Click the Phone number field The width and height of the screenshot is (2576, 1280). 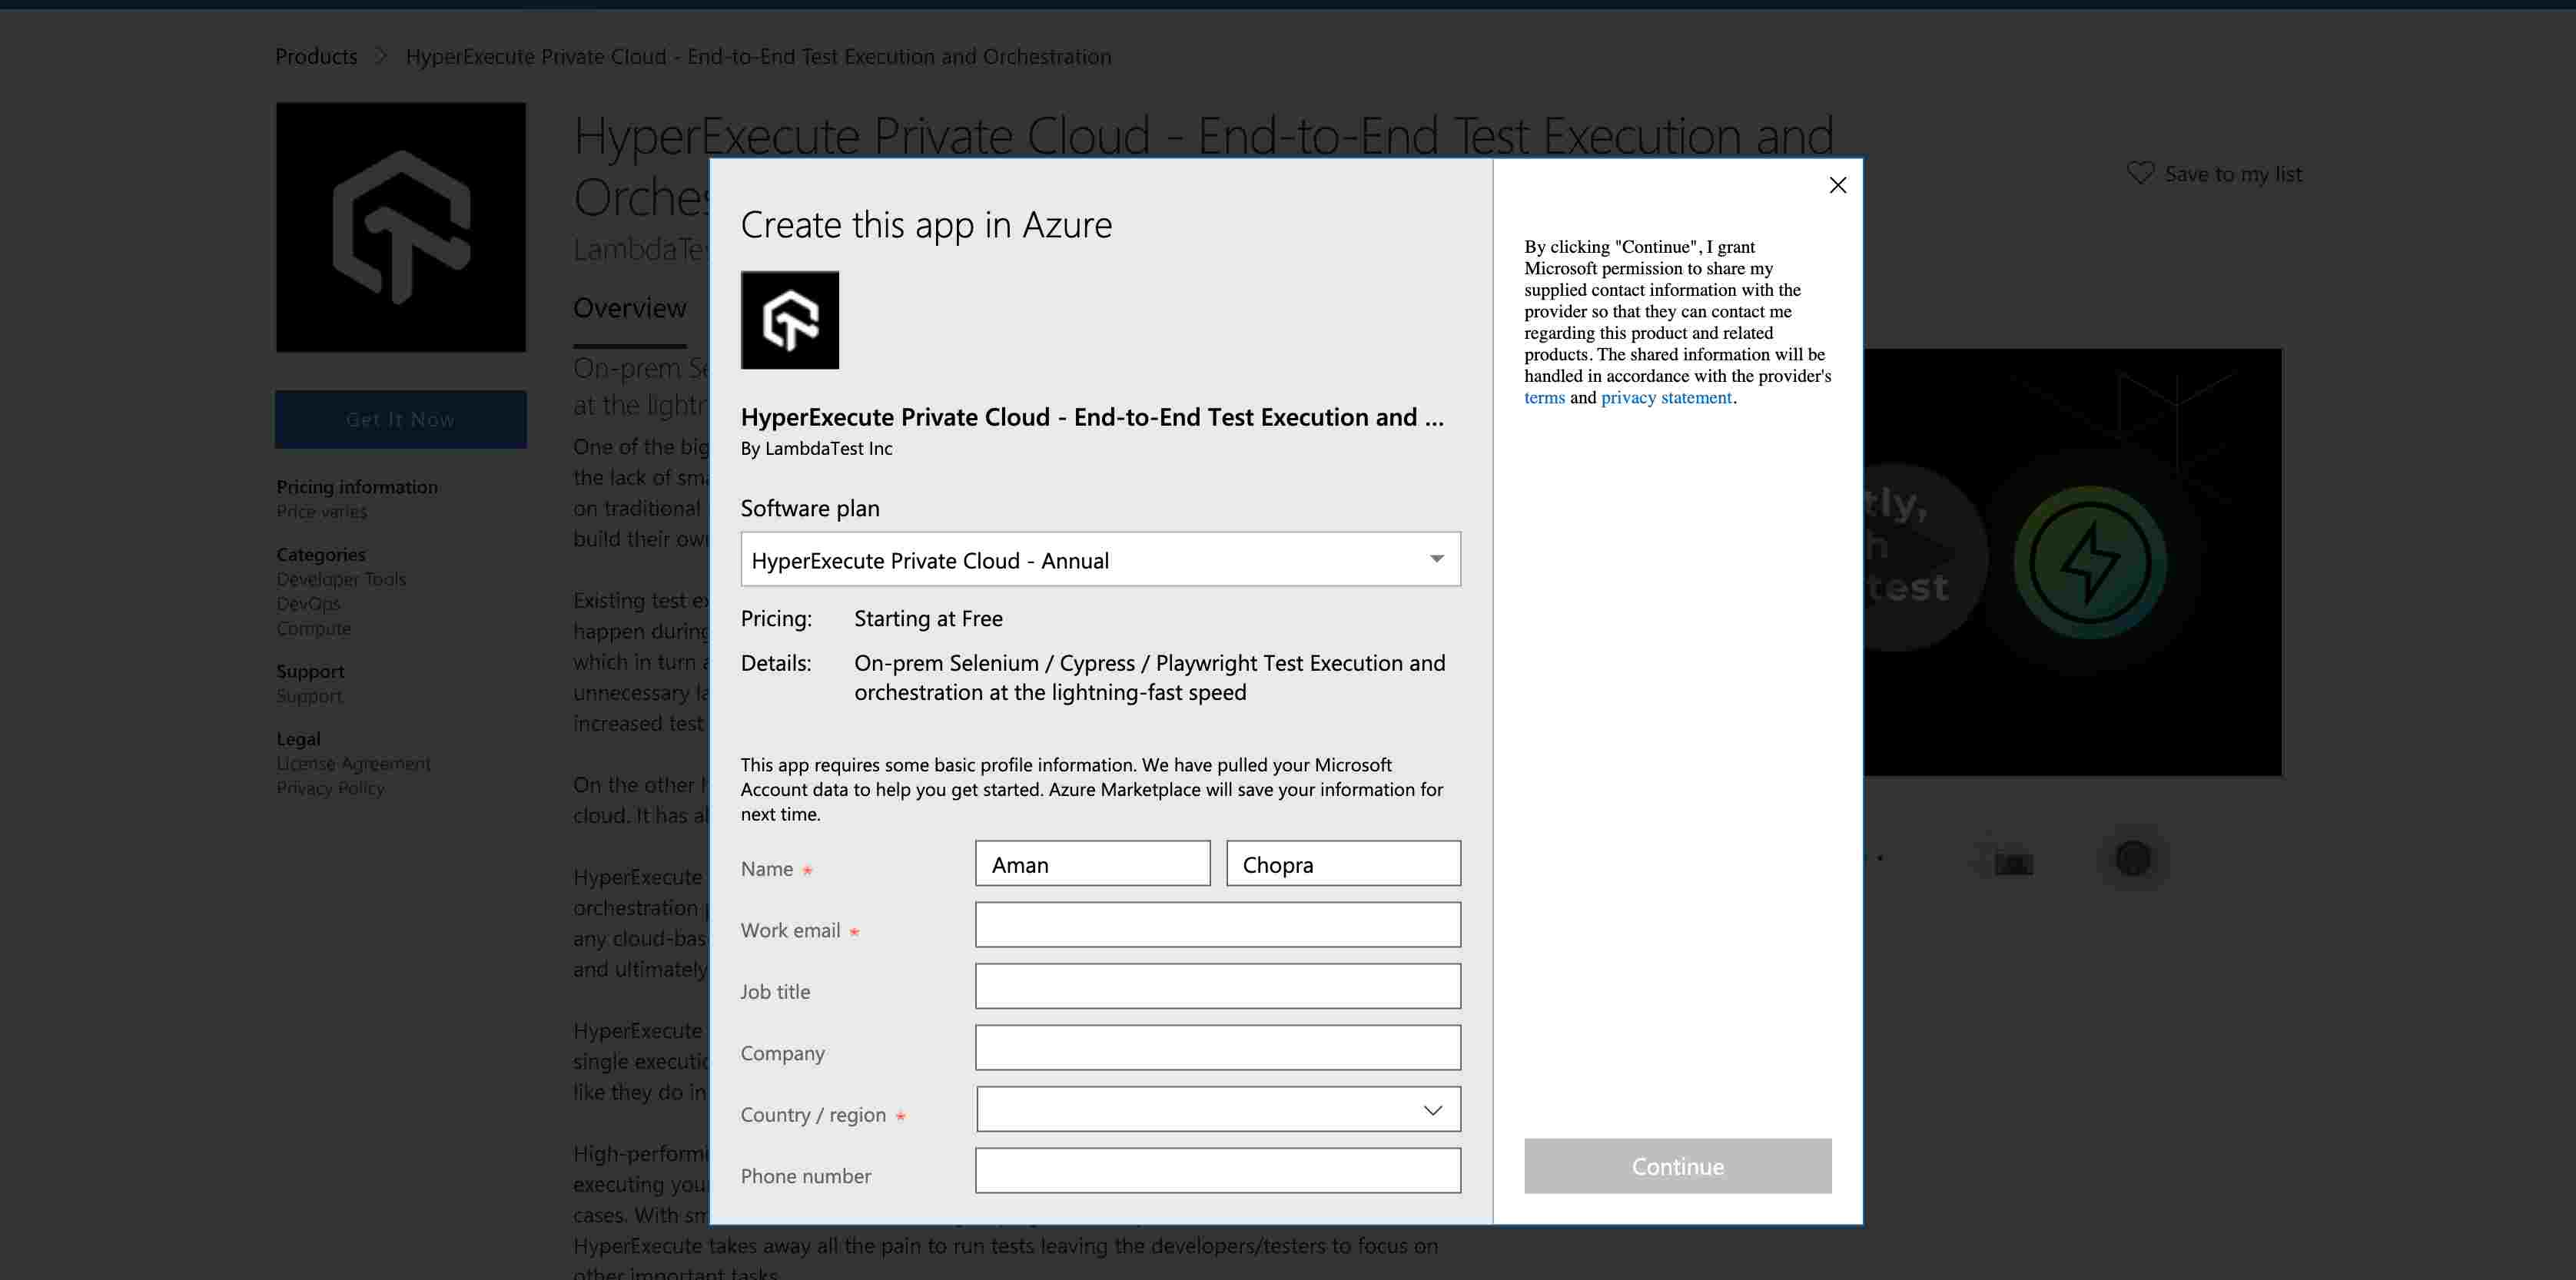(1217, 1171)
